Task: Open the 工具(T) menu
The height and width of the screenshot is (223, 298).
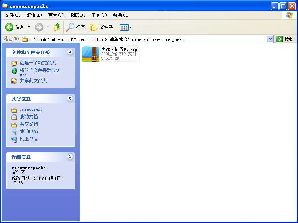Action: tap(99, 15)
